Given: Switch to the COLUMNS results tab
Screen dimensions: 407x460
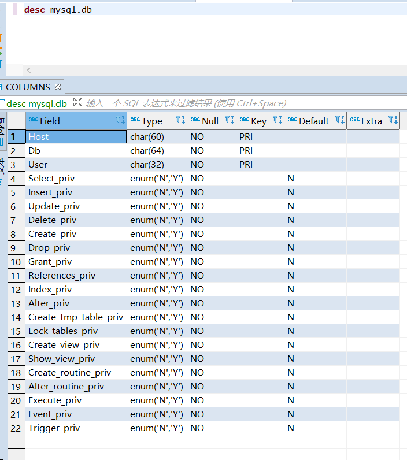Looking at the screenshot, I should tap(28, 87).
